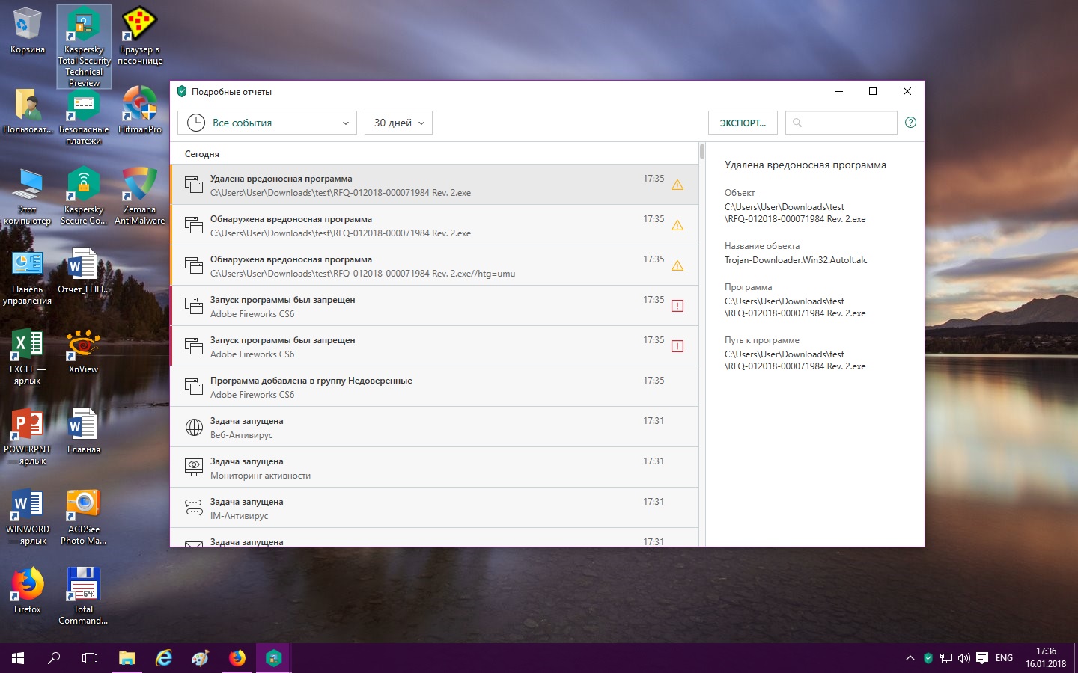Select the 'Задача запущена' Веб-Антивирус entry
The height and width of the screenshot is (673, 1078).
434,427
